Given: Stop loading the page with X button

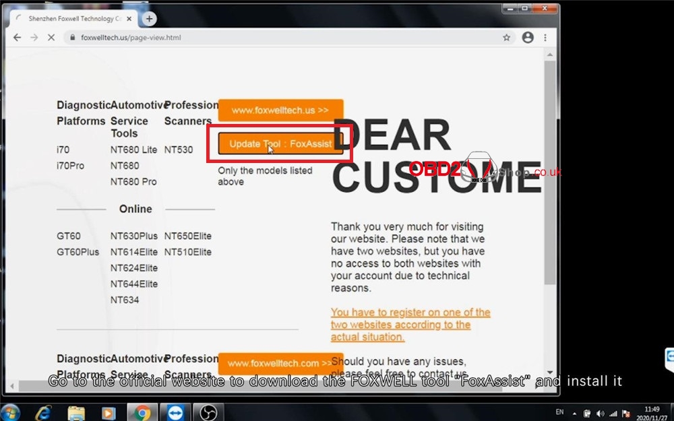Looking at the screenshot, I should pos(52,38).
